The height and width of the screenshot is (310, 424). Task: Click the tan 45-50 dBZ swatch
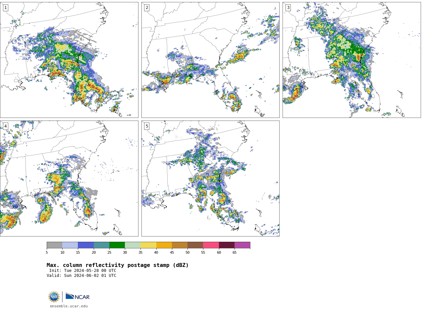tap(180, 245)
